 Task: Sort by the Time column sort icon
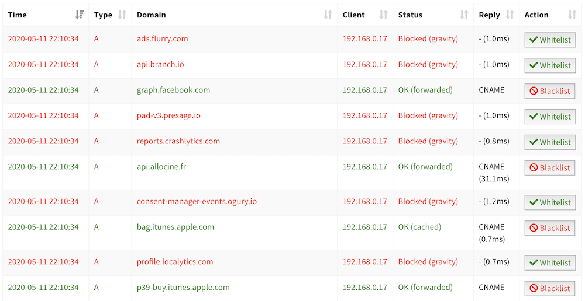click(x=80, y=15)
